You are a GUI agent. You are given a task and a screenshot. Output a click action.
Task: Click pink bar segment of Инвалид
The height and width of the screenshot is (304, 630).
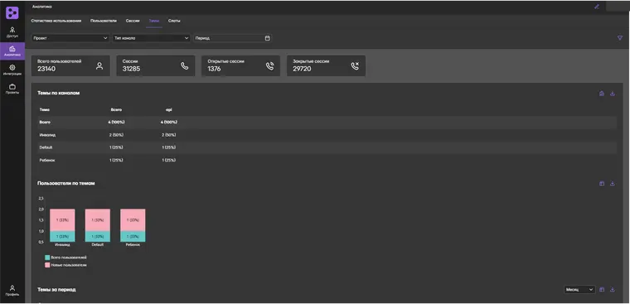point(62,220)
